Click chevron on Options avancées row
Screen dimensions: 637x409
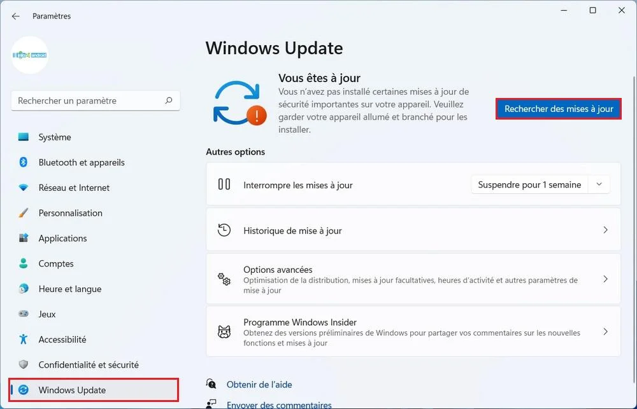[x=605, y=279]
